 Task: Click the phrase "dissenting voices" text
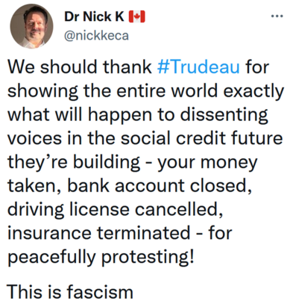click(x=224, y=115)
